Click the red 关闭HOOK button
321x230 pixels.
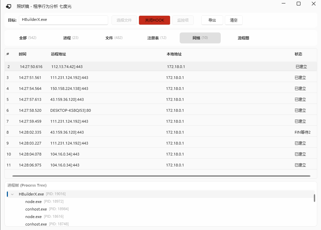point(154,20)
